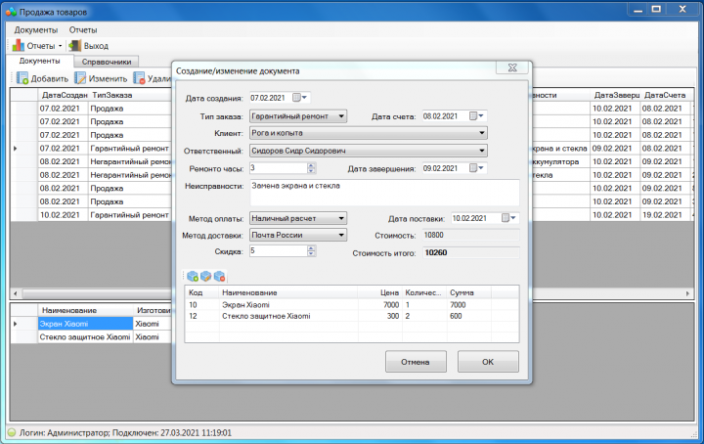
Task: Open calendar for Дата завершения
Action: click(476, 168)
